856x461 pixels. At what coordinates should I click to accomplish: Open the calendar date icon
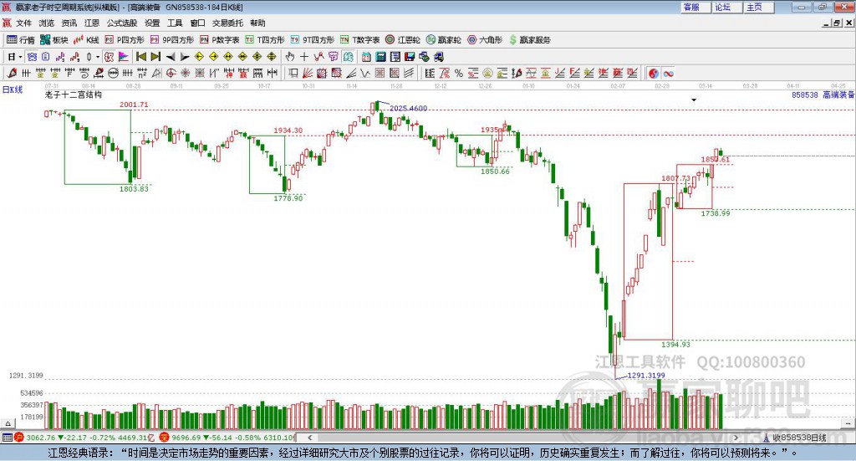[x=366, y=57]
